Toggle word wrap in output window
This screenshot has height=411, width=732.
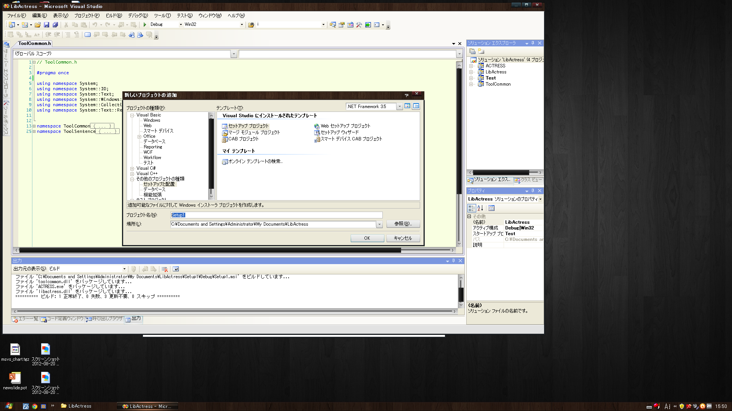[x=176, y=269]
